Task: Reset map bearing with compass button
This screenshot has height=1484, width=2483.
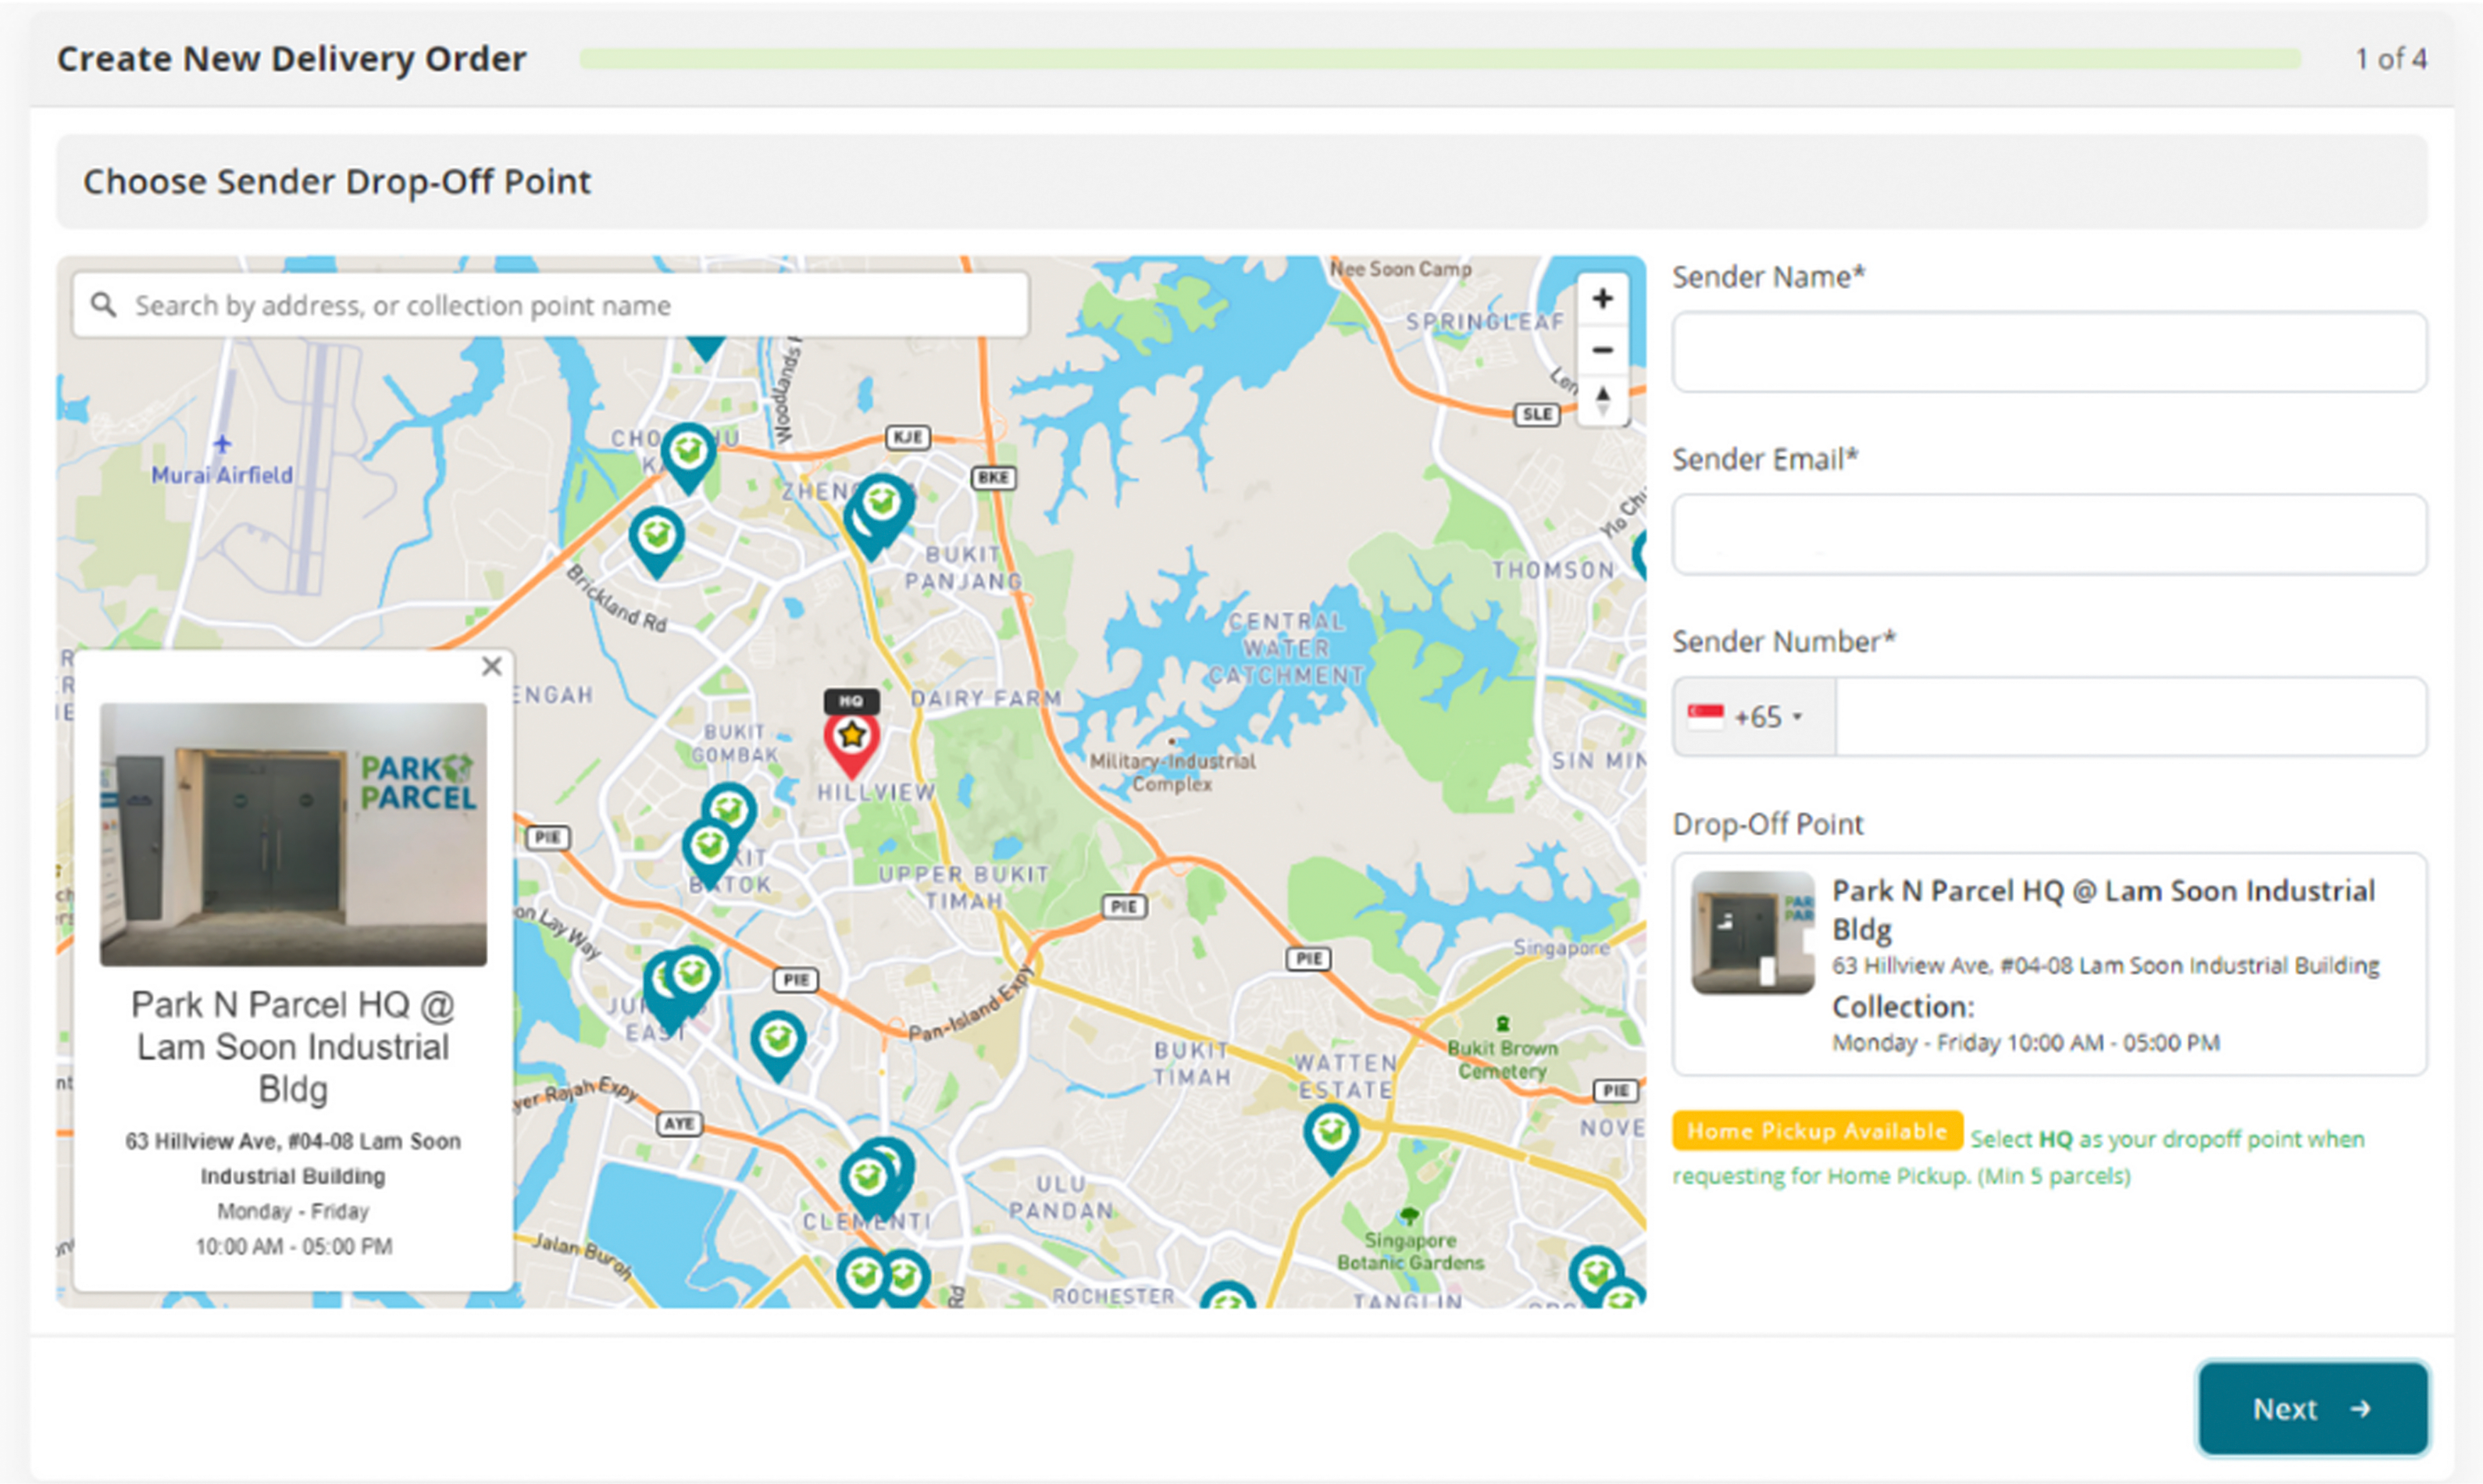Action: (x=1602, y=401)
